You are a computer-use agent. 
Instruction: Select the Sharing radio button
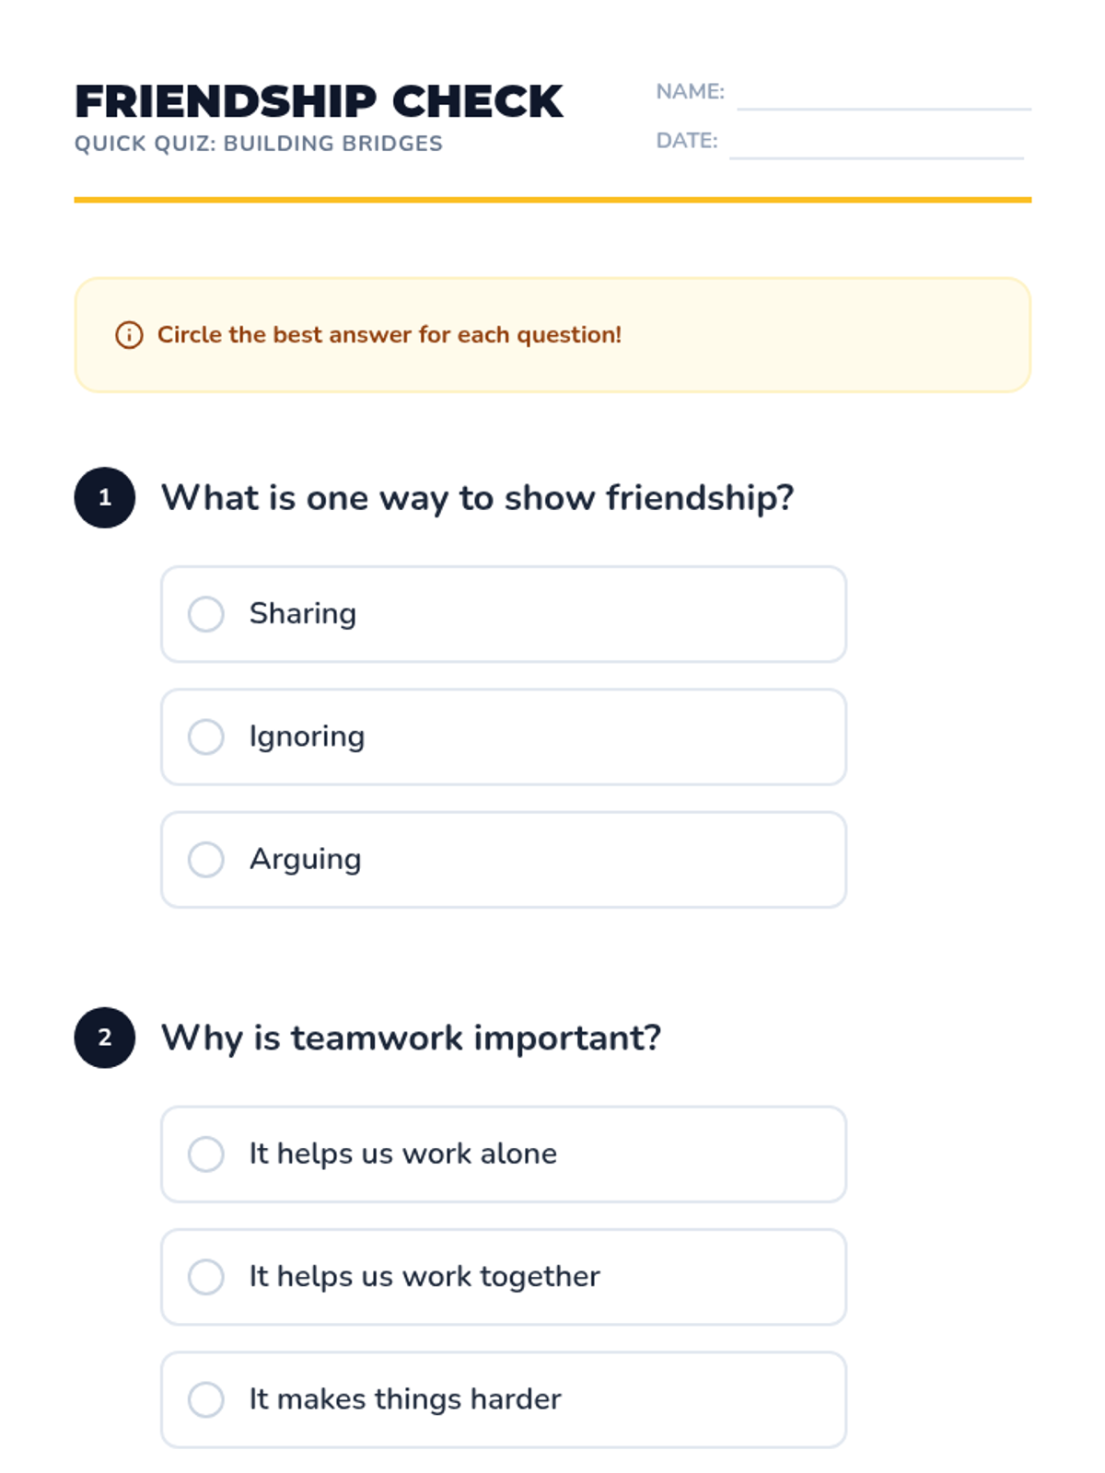point(206,614)
